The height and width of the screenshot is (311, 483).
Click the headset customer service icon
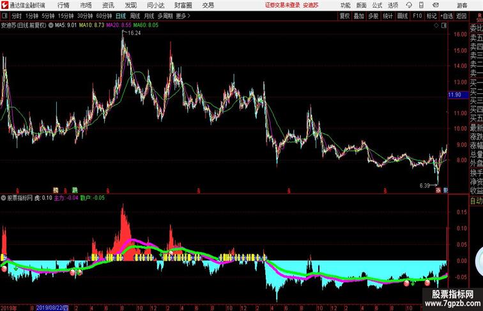click(x=409, y=5)
